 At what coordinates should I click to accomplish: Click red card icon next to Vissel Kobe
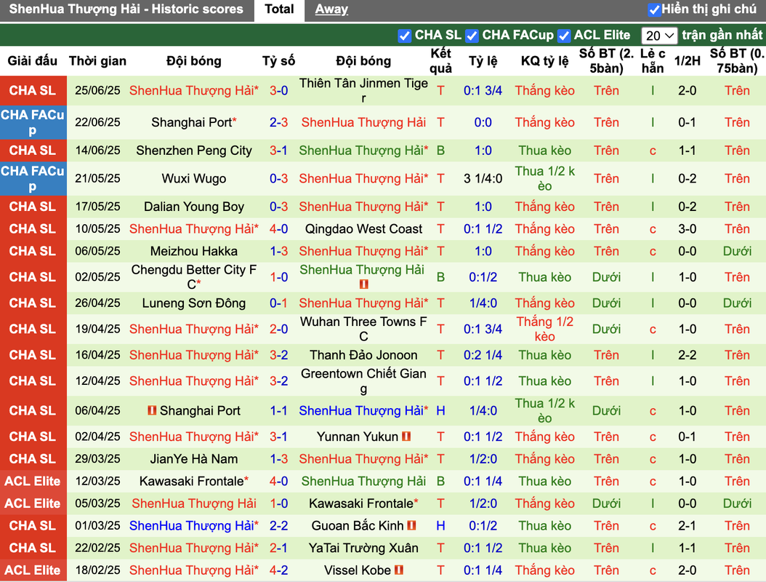(399, 570)
